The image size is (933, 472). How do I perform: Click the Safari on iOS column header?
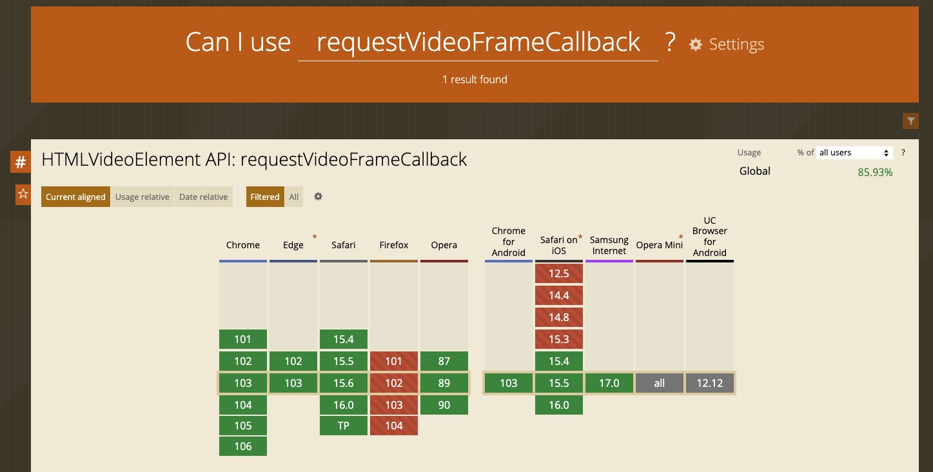click(559, 245)
